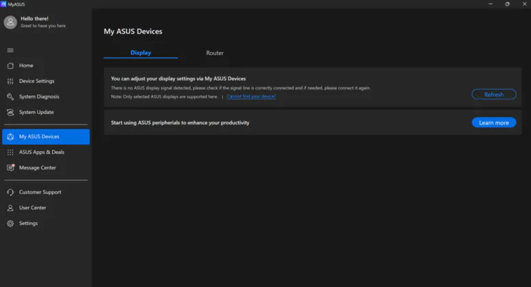Image resolution: width=531 pixels, height=287 pixels.
Task: Click the My ASUS Devices icon
Action: [10, 137]
